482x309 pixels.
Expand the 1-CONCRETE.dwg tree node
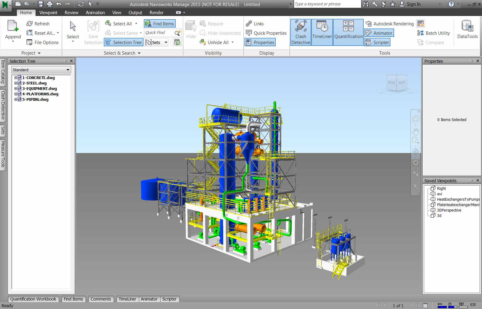(x=16, y=78)
